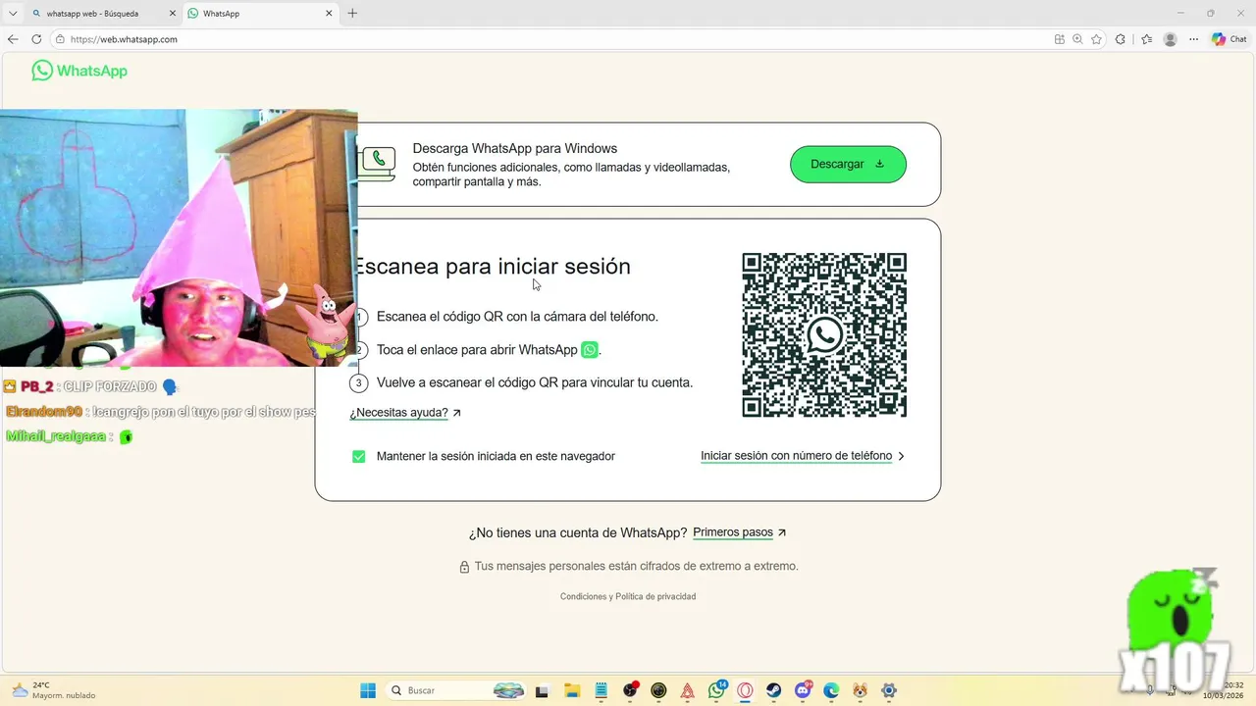Go back with the browser back arrow
The image size is (1256, 706).
(13, 39)
